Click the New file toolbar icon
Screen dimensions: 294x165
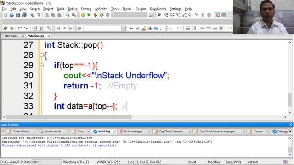(x=6, y=15)
